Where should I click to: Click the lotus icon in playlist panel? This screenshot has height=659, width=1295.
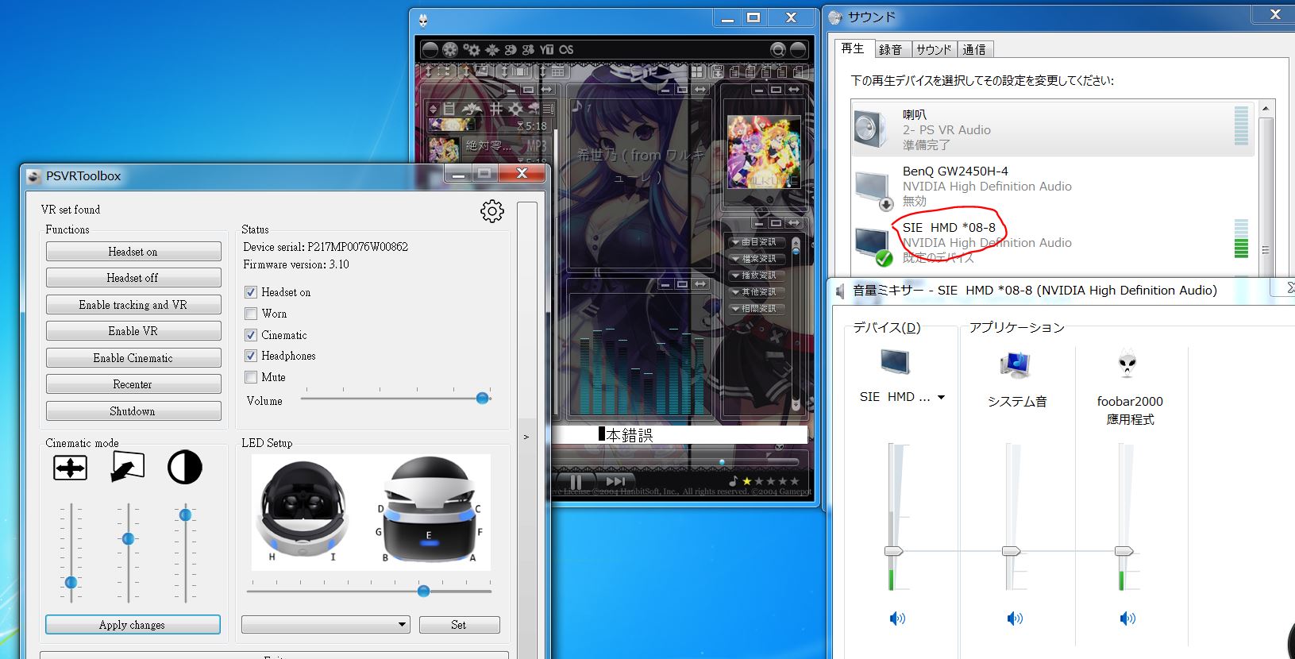(x=472, y=109)
